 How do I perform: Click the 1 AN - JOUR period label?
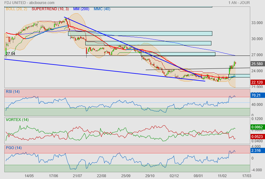point(239,3)
